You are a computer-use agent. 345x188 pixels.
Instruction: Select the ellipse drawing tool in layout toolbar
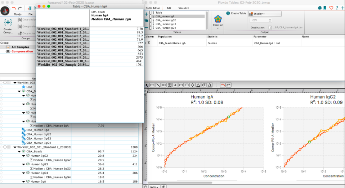(181, 85)
